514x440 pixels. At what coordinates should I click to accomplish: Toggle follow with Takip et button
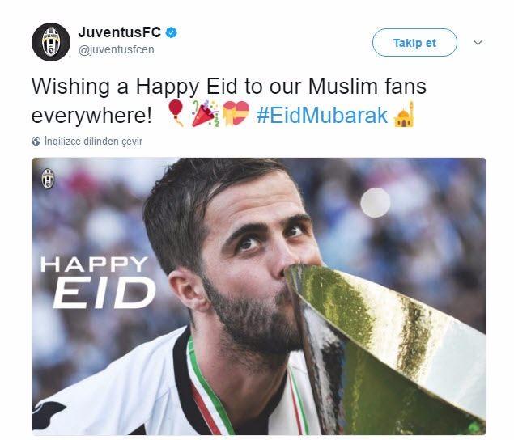[414, 43]
